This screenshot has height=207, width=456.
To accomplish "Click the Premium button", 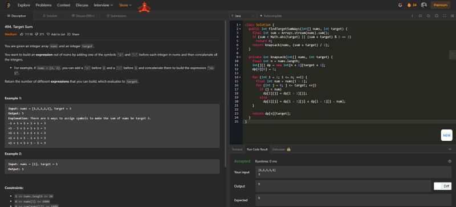I will 441,5.
